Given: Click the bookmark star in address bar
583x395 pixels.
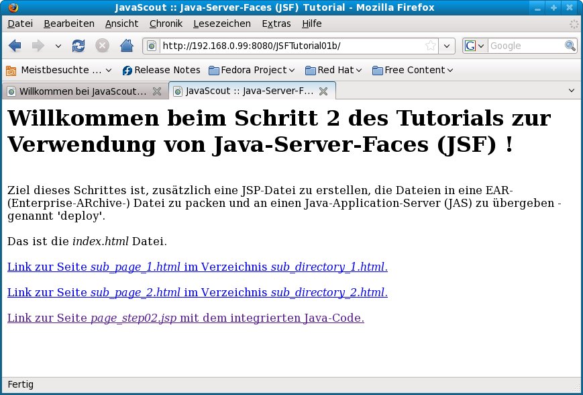Looking at the screenshot, I should (431, 46).
